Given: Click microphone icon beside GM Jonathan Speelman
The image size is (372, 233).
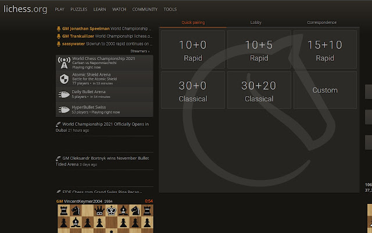Looking at the screenshot, I should point(59,29).
